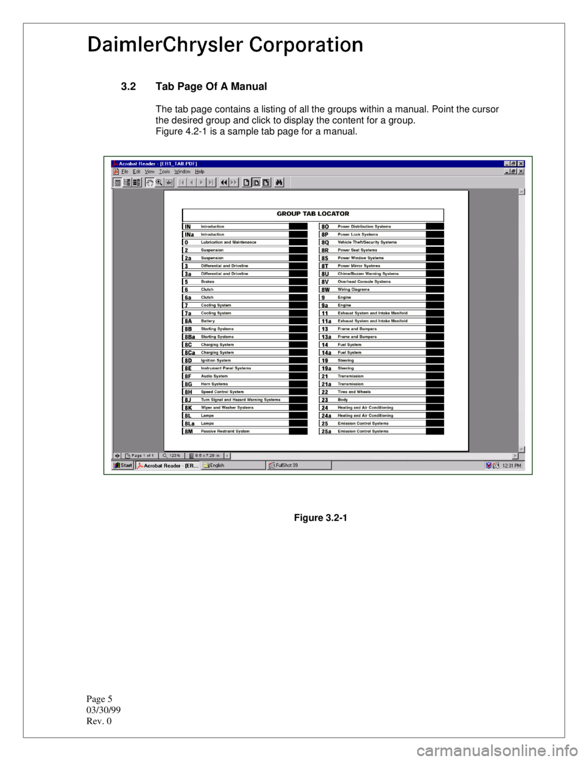Screen dimensions: 588x761
Task: Open group 8H Speed Control System
Action: click(245, 392)
